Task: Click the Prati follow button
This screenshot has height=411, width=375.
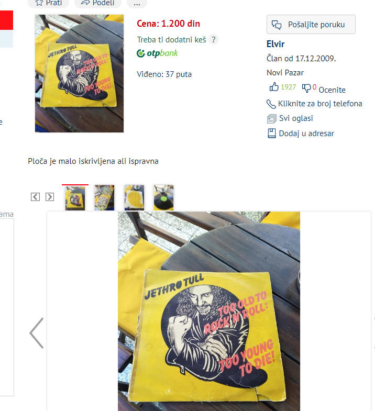Action: [x=49, y=3]
